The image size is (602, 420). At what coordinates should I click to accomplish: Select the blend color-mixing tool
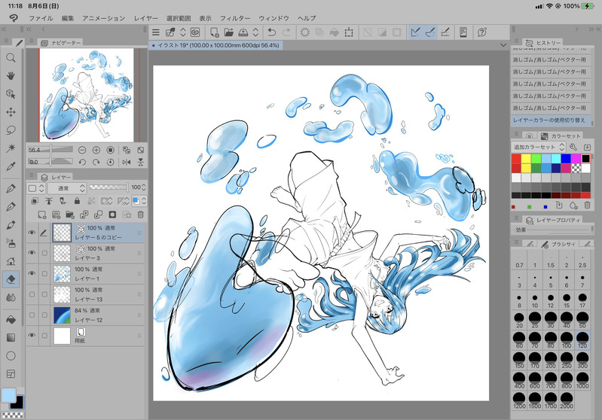click(11, 297)
